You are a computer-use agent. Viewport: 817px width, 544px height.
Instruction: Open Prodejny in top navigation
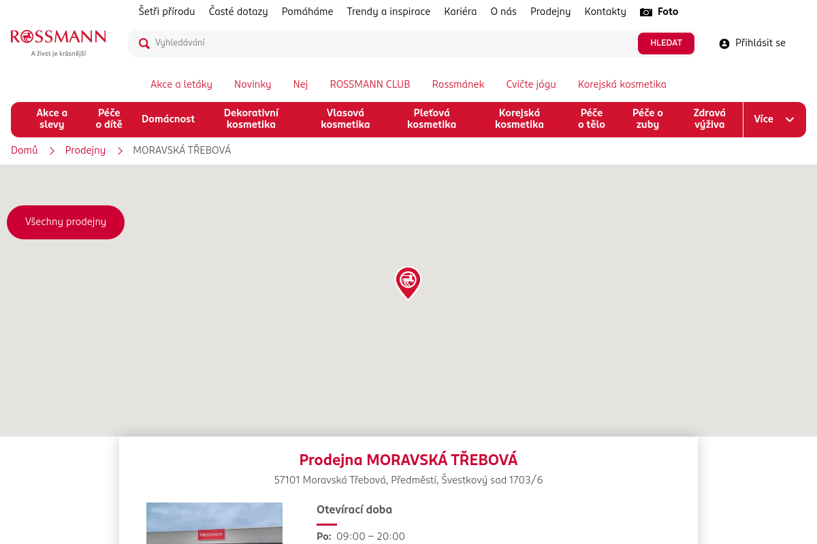tap(551, 12)
